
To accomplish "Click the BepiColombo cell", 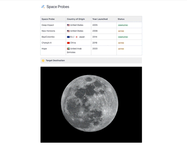I will [x=53, y=37].
